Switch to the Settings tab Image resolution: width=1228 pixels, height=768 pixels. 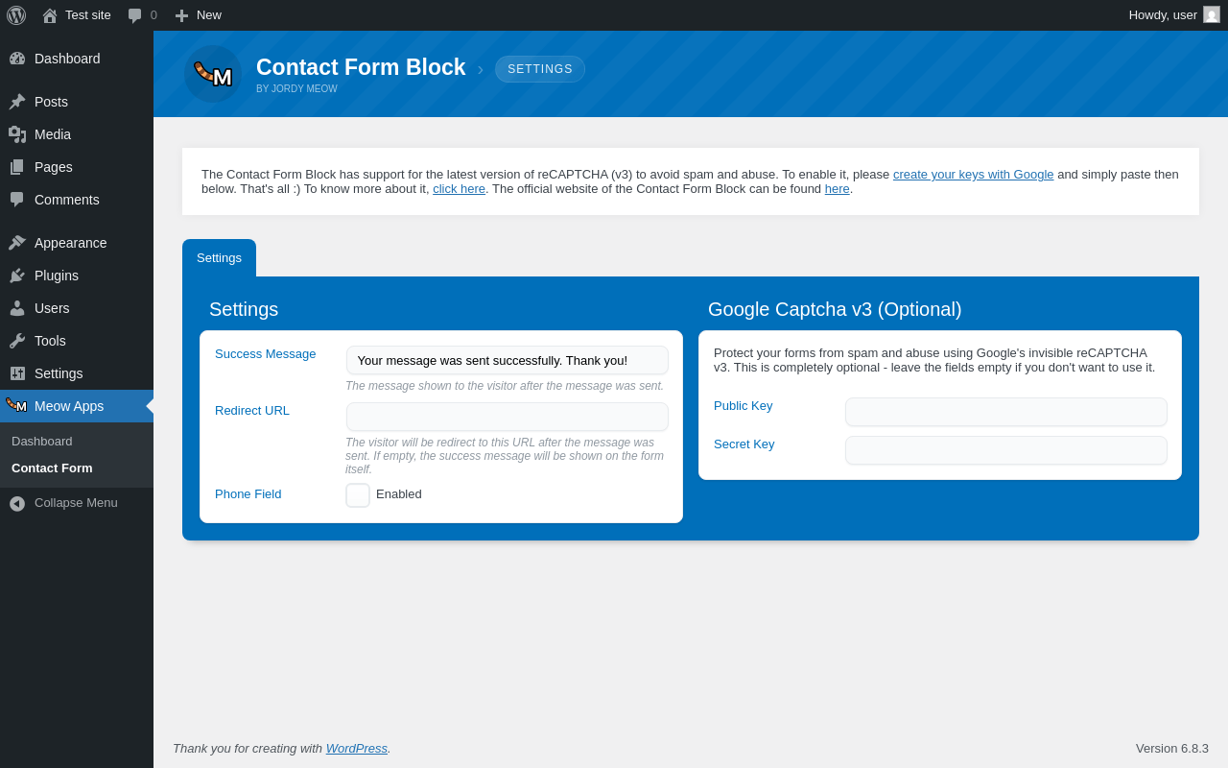219,258
